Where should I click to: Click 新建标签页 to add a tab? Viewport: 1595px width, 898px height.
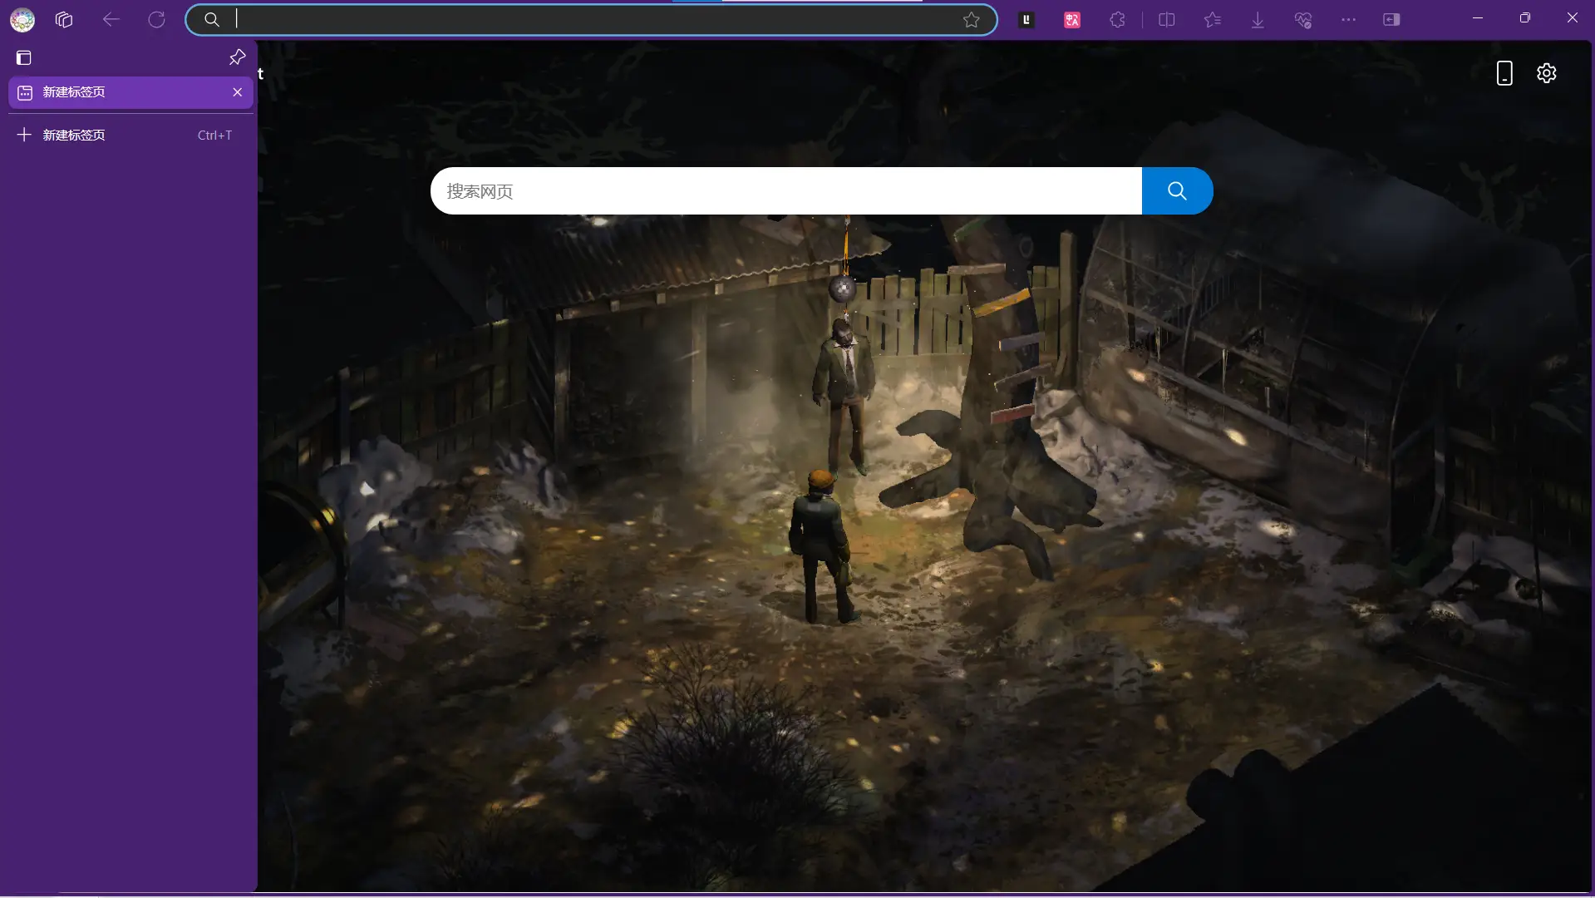pyautogui.click(x=130, y=135)
